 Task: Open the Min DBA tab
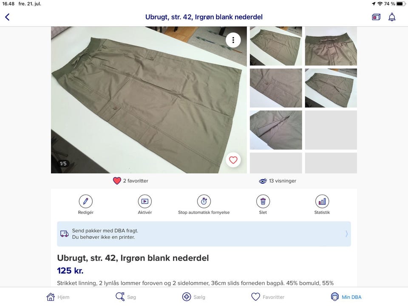coord(346,297)
